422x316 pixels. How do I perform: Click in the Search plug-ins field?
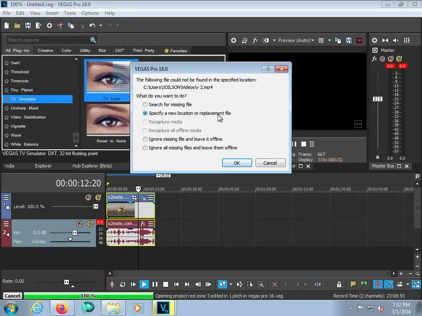pyautogui.click(x=48, y=40)
